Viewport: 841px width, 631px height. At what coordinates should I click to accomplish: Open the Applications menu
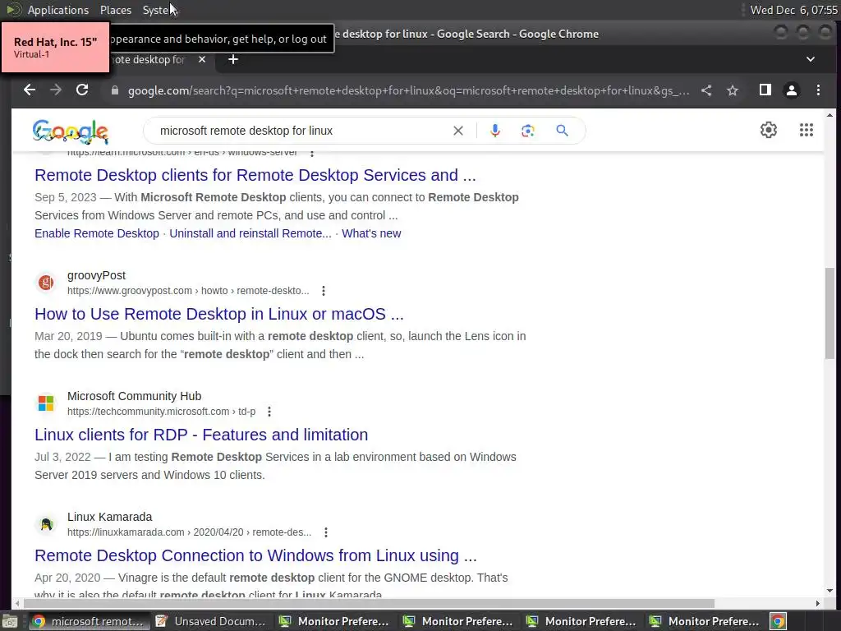click(58, 10)
